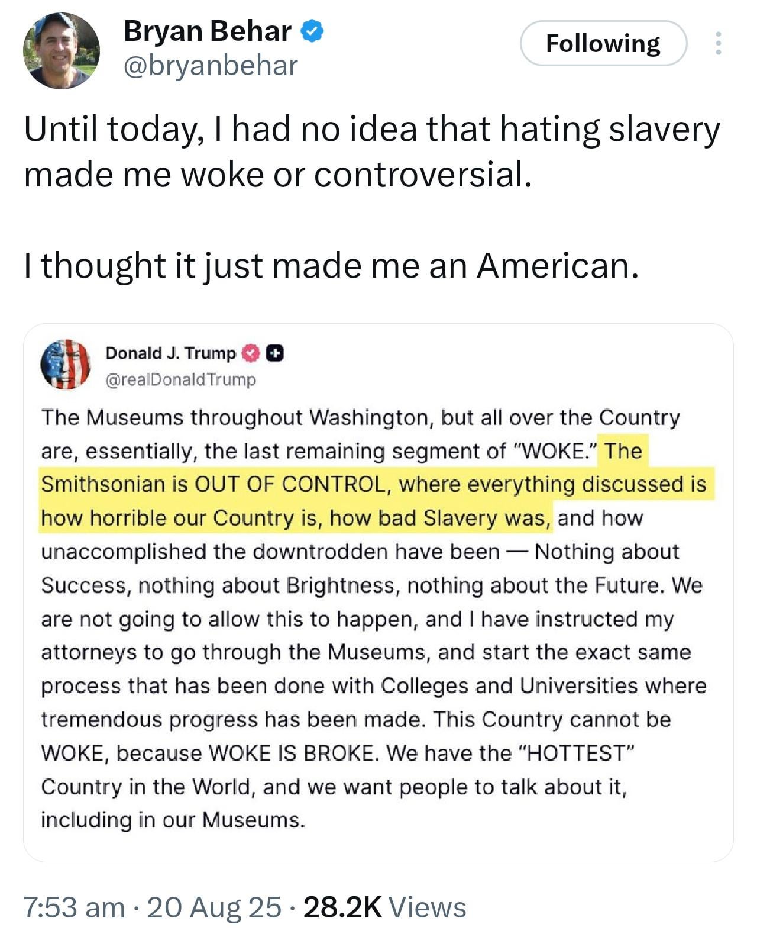Click the 7:53 am timestamp
This screenshot has width=757, height=937.
pyautogui.click(x=74, y=907)
